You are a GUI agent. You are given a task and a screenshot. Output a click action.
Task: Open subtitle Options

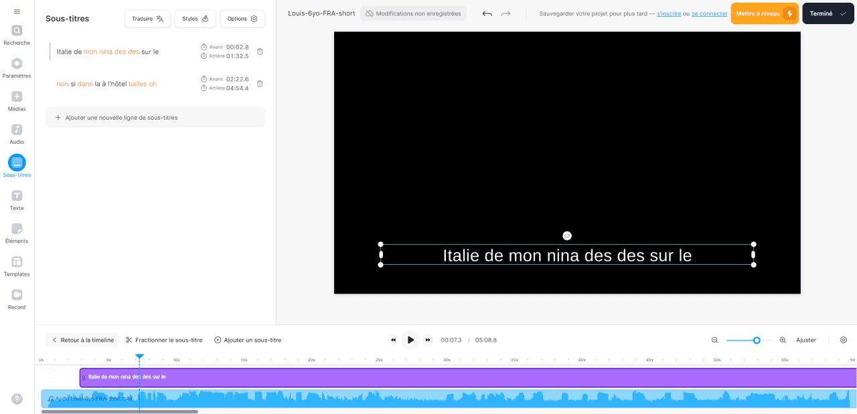click(242, 19)
